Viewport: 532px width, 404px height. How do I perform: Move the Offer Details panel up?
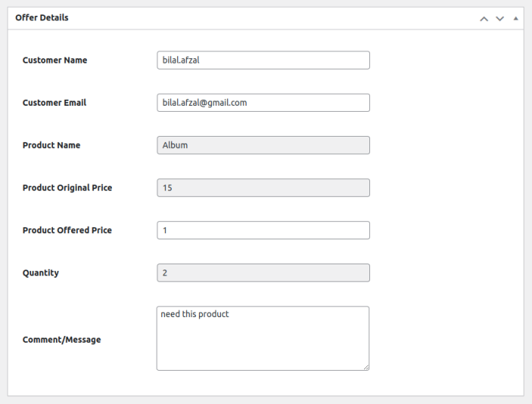(484, 18)
